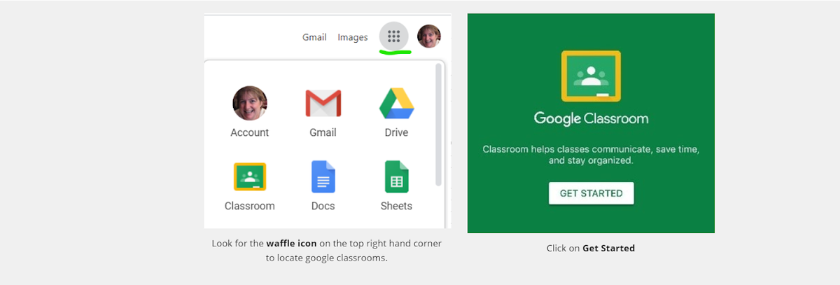
Task: Open the Gmail app icon
Action: click(x=323, y=104)
